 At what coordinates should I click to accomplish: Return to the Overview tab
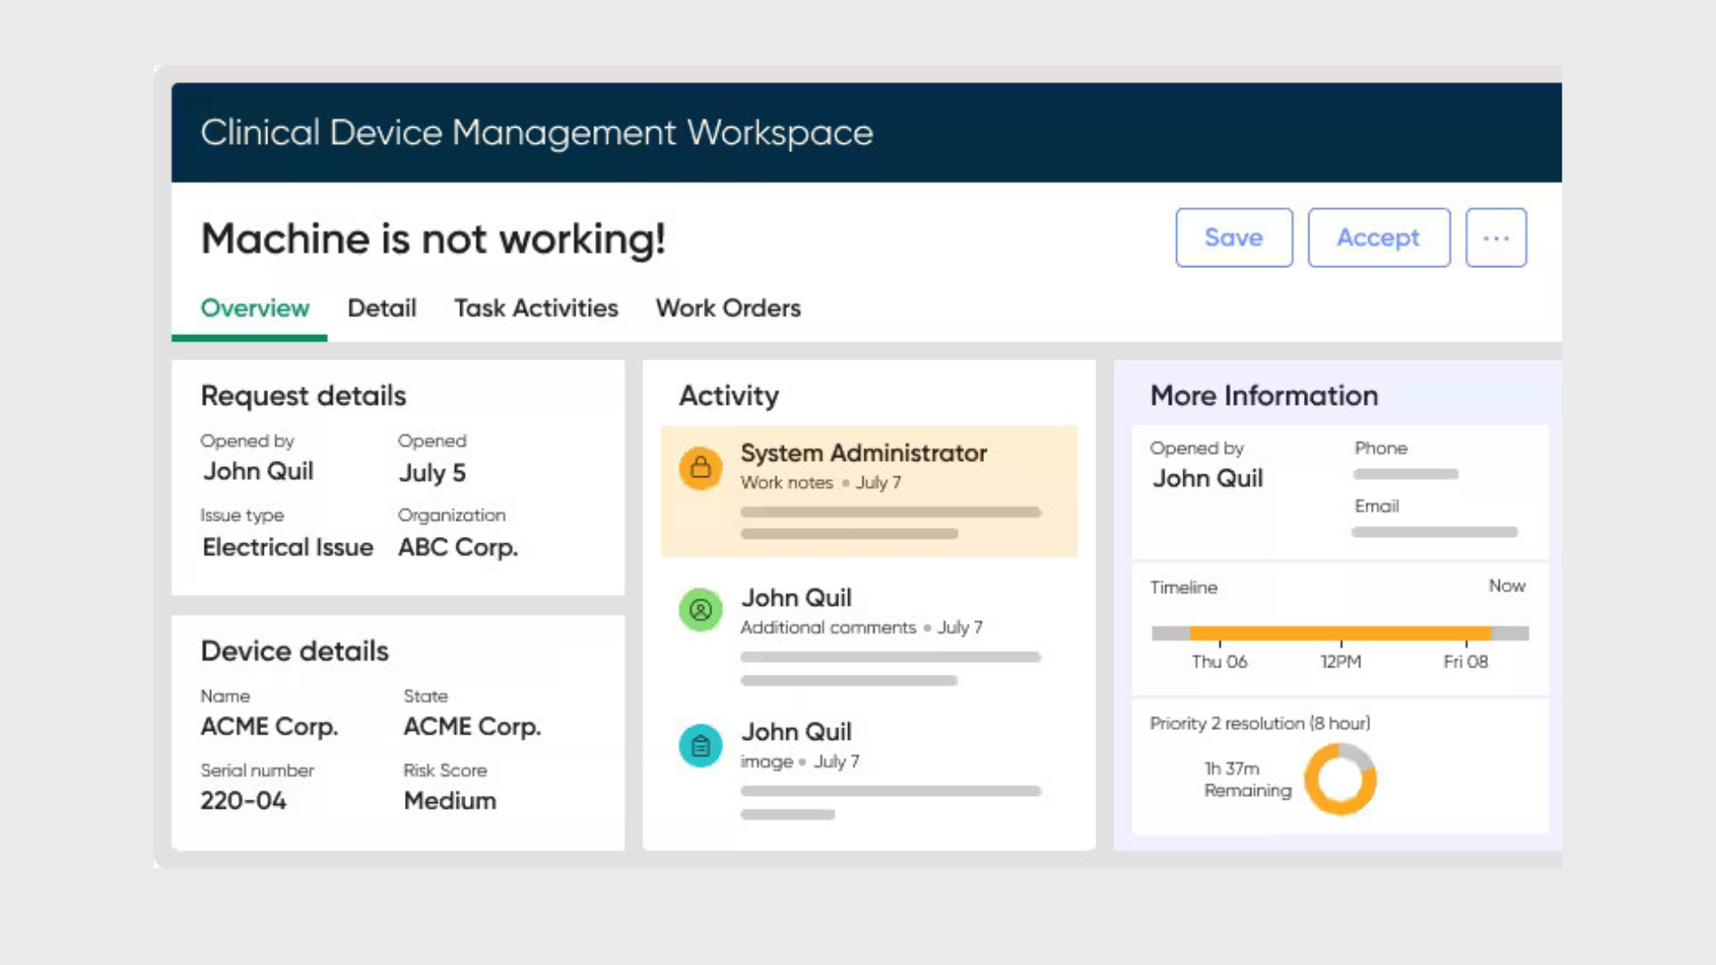click(255, 308)
